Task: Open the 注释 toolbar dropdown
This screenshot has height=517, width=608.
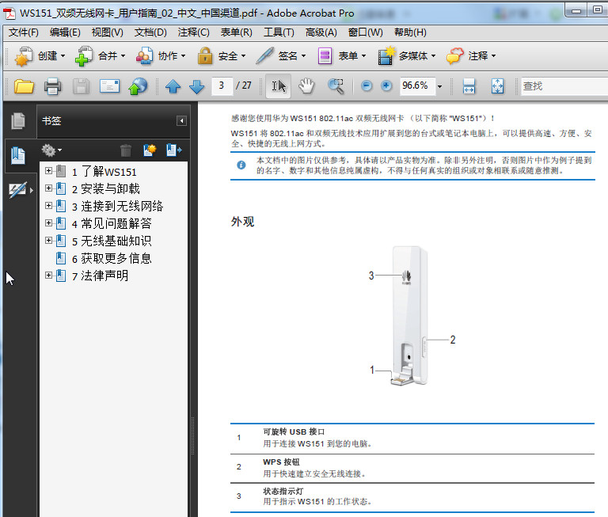Action: coord(471,56)
